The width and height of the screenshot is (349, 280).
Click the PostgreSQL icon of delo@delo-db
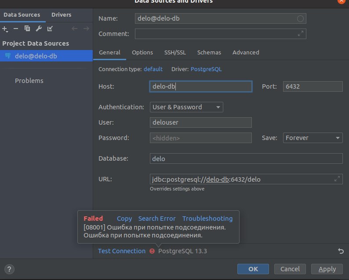click(x=8, y=56)
